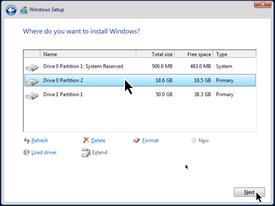The height and width of the screenshot is (206, 275).
Task: Select the Drive 1 Partition 1 row
Action: click(140, 94)
